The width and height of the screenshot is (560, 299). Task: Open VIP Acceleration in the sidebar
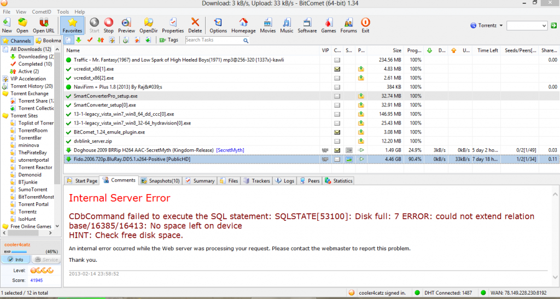[x=28, y=79]
